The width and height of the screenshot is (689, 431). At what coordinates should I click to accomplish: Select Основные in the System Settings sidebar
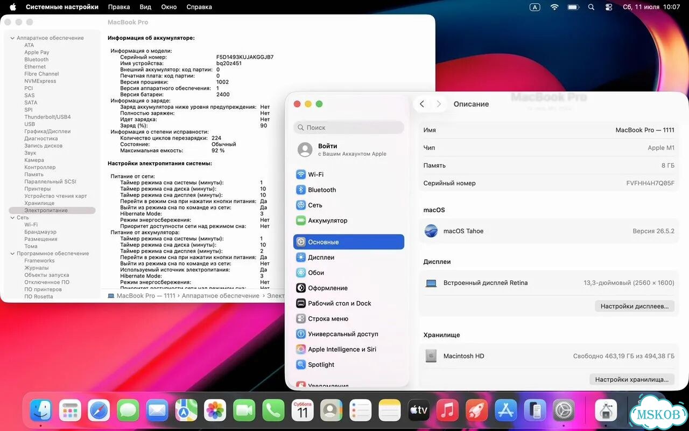348,242
